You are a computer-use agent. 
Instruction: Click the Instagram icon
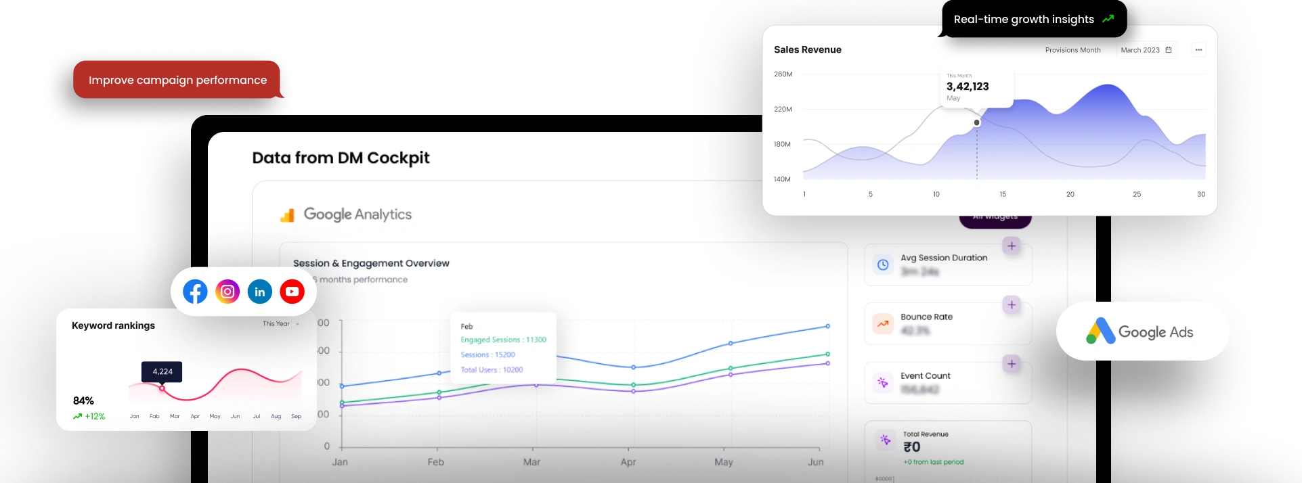tap(227, 292)
